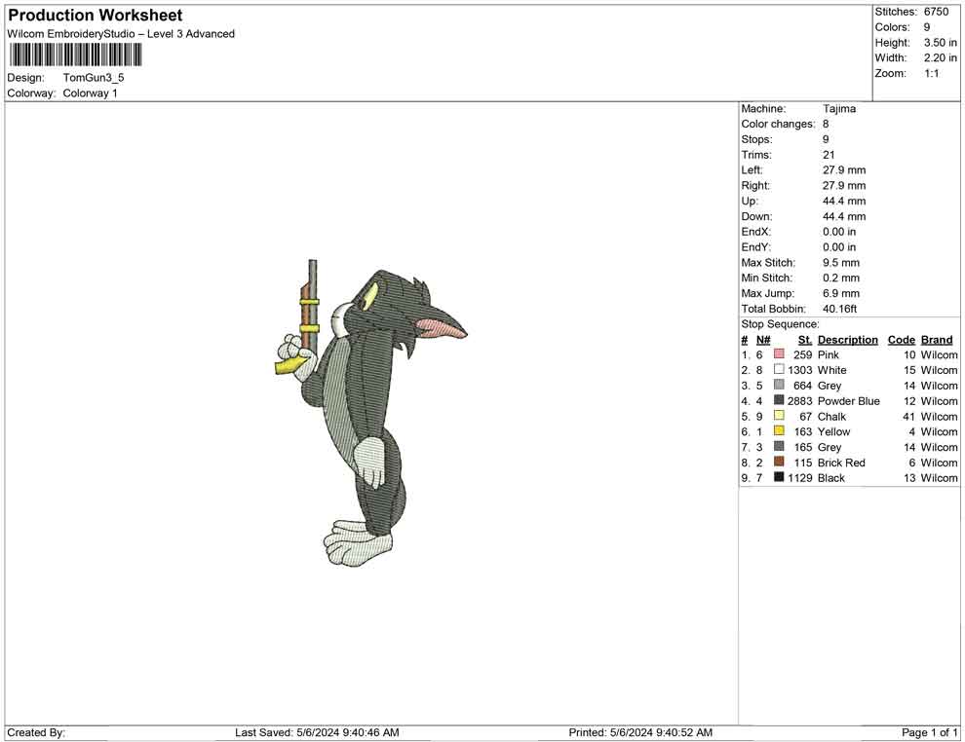Image resolution: width=965 pixels, height=742 pixels.
Task: Click the Min Stitch value '0.2 mm'
Action: (840, 278)
